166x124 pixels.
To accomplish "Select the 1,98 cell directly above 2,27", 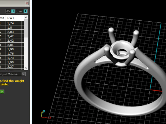I will point(13,62).
